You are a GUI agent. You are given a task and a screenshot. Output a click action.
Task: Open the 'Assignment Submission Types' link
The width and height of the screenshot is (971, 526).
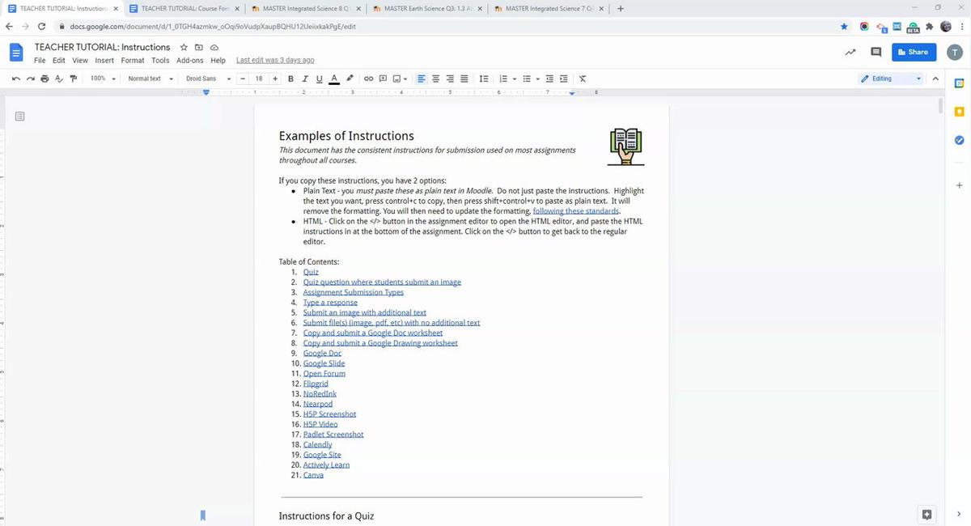[x=353, y=292]
